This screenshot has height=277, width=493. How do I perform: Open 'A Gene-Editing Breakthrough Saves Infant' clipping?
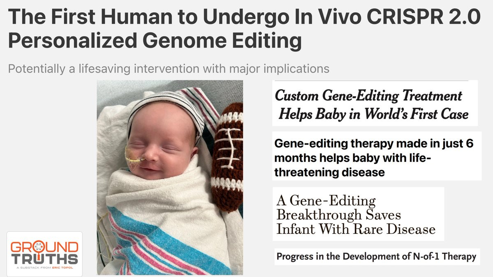coord(358,214)
